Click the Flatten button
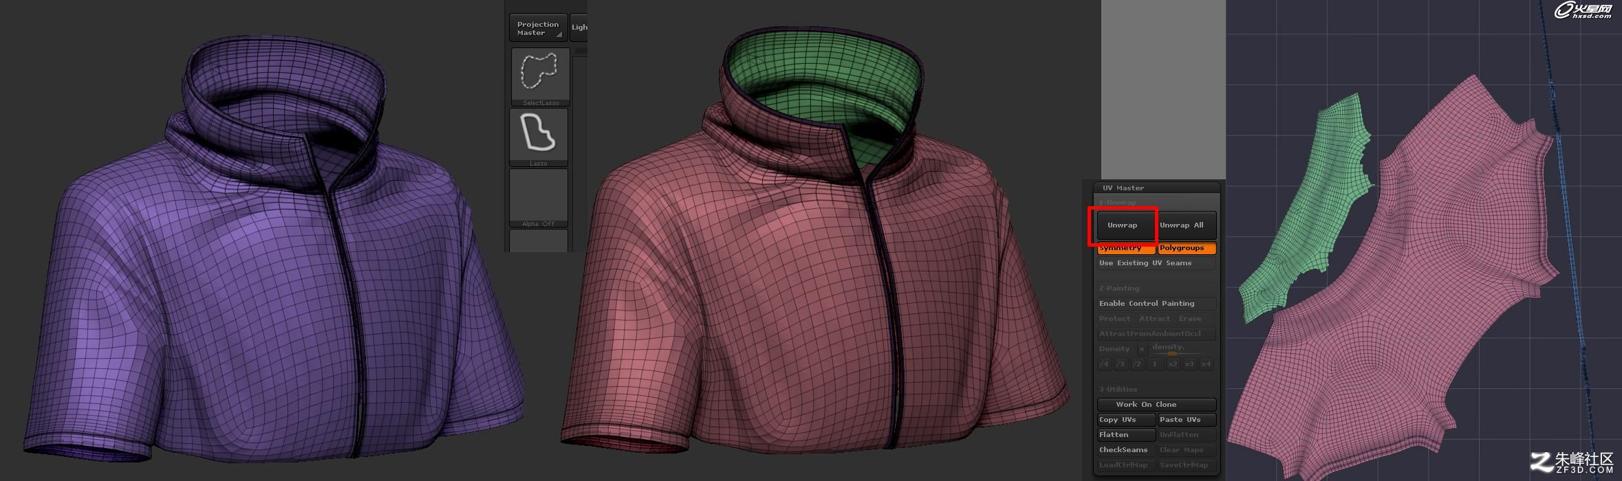1622x481 pixels. (x=1126, y=435)
